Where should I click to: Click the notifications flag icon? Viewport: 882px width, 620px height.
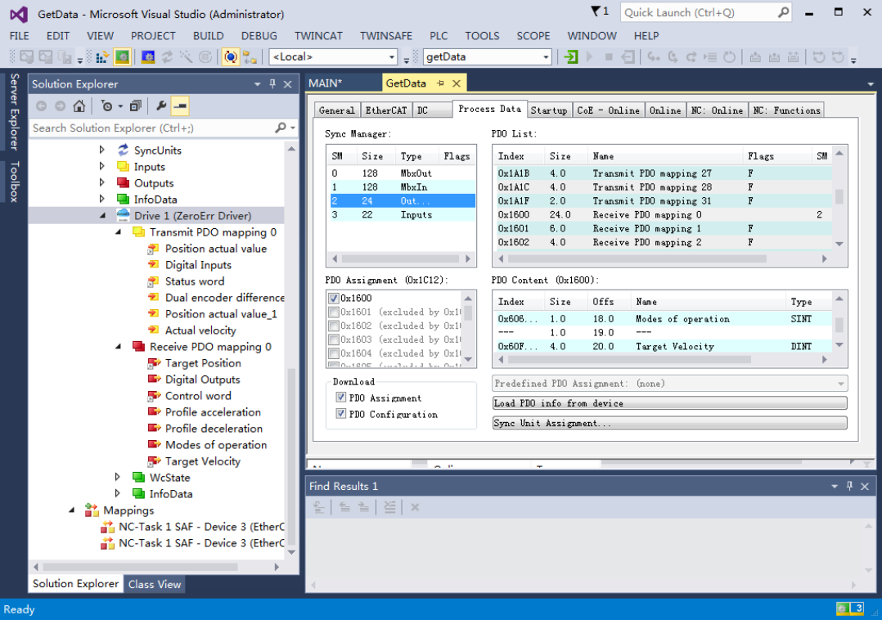click(596, 12)
